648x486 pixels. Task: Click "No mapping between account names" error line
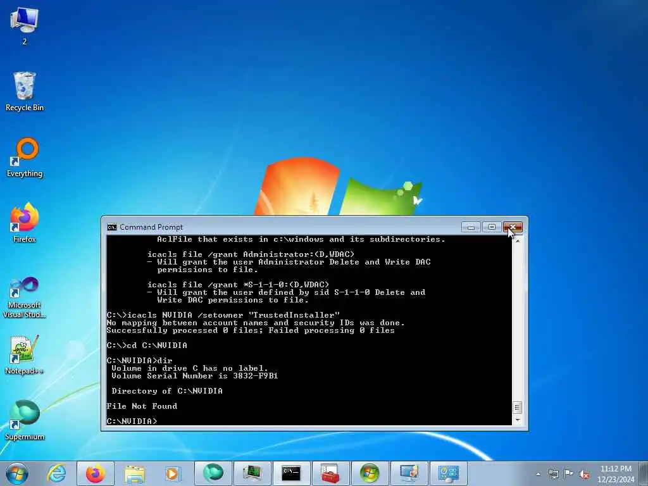[x=256, y=323]
